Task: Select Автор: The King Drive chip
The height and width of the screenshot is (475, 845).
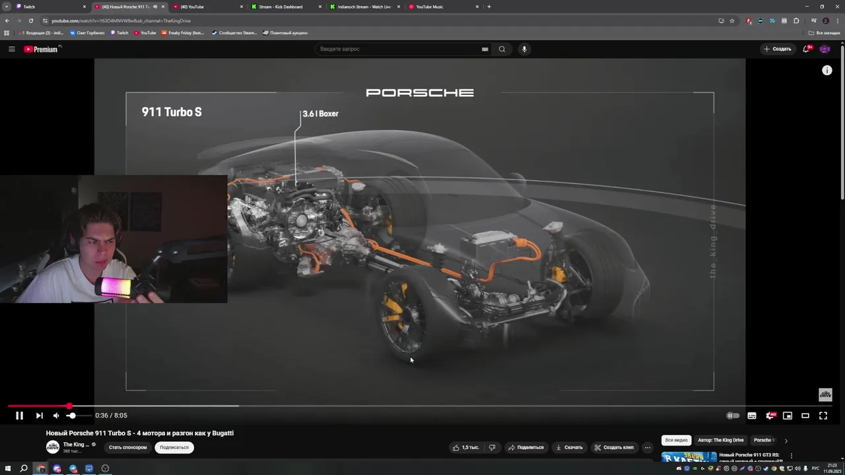Action: [721, 440]
